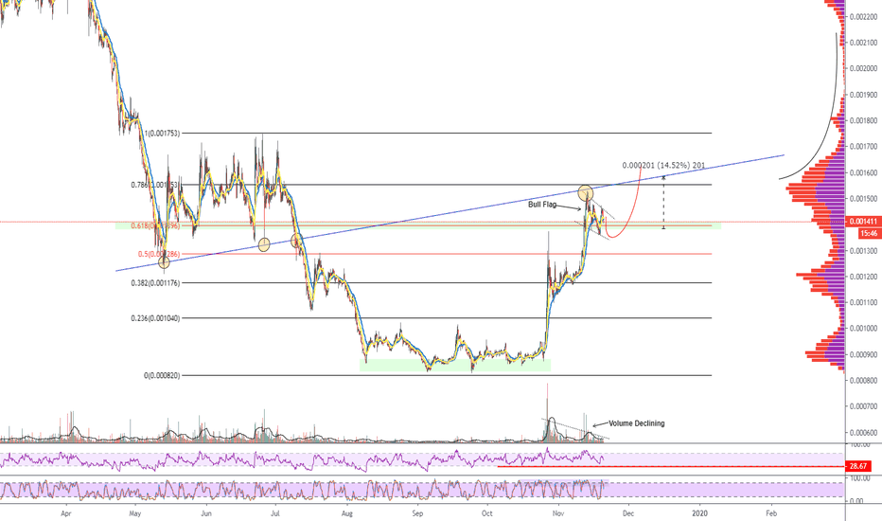This screenshot has width=882, height=521.
Task: Click the Volume Declining annotation text
Action: click(636, 423)
